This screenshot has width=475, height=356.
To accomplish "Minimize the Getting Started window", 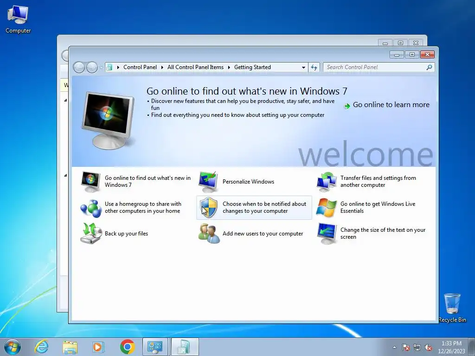I will point(397,55).
